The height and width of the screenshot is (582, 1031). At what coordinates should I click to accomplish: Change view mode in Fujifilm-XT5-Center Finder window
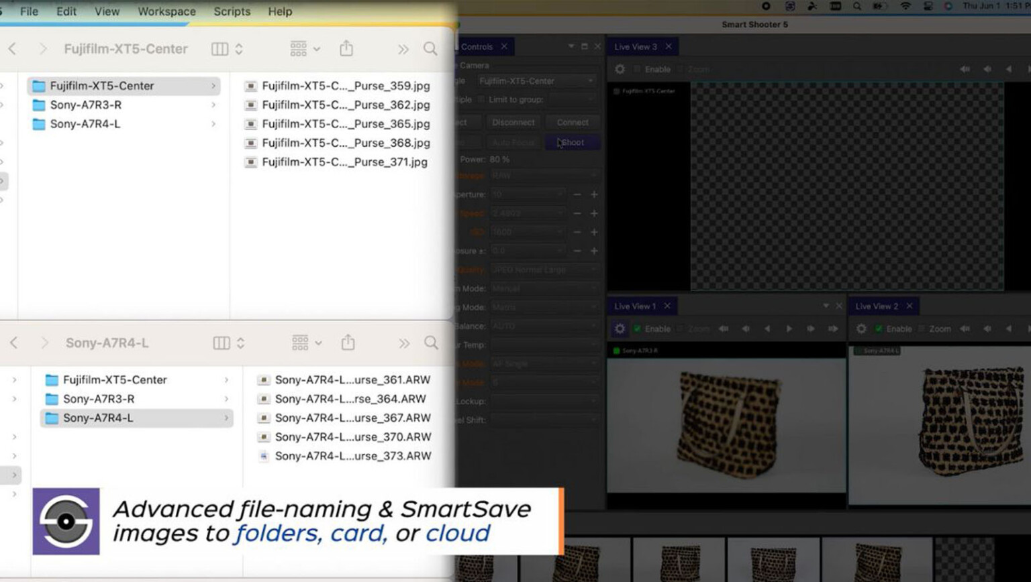click(227, 49)
